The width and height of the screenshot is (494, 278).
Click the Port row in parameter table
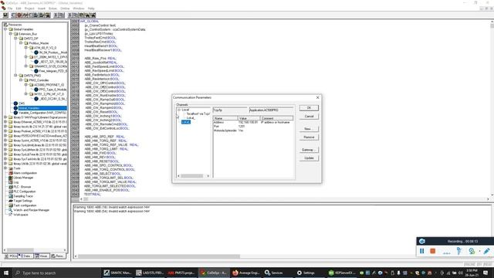(x=253, y=127)
